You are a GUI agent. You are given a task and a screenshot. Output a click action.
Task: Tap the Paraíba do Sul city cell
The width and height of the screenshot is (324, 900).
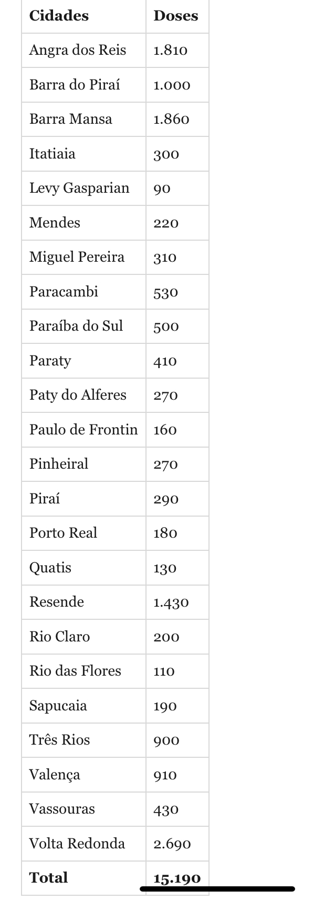tap(76, 326)
